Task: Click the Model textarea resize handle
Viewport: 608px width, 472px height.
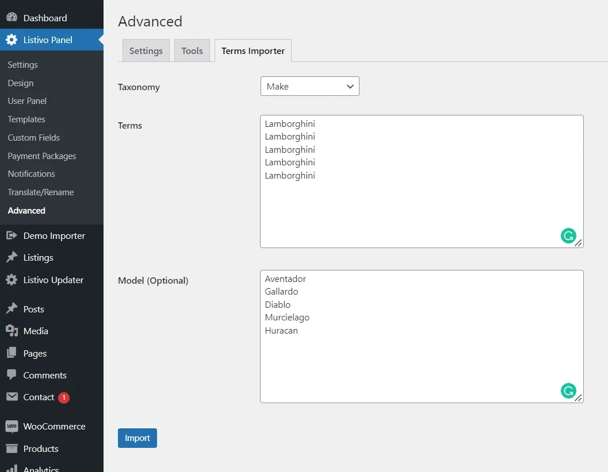Action: click(x=579, y=398)
